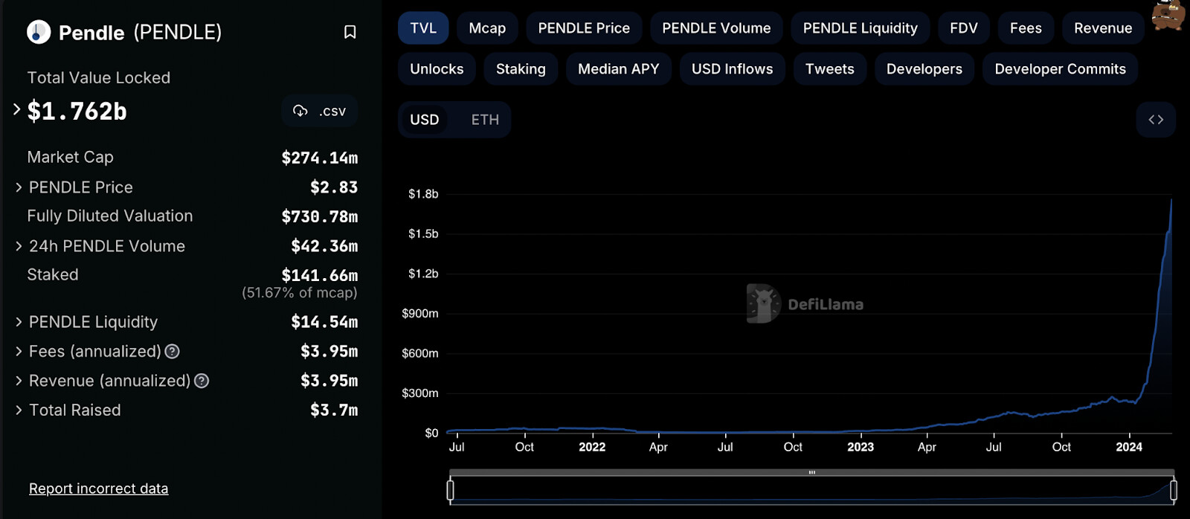Screen dimensions: 1190x519
Task: Click the Report incorrect data link
Action: click(98, 489)
